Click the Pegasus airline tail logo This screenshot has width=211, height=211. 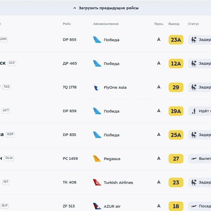click(x=97, y=159)
